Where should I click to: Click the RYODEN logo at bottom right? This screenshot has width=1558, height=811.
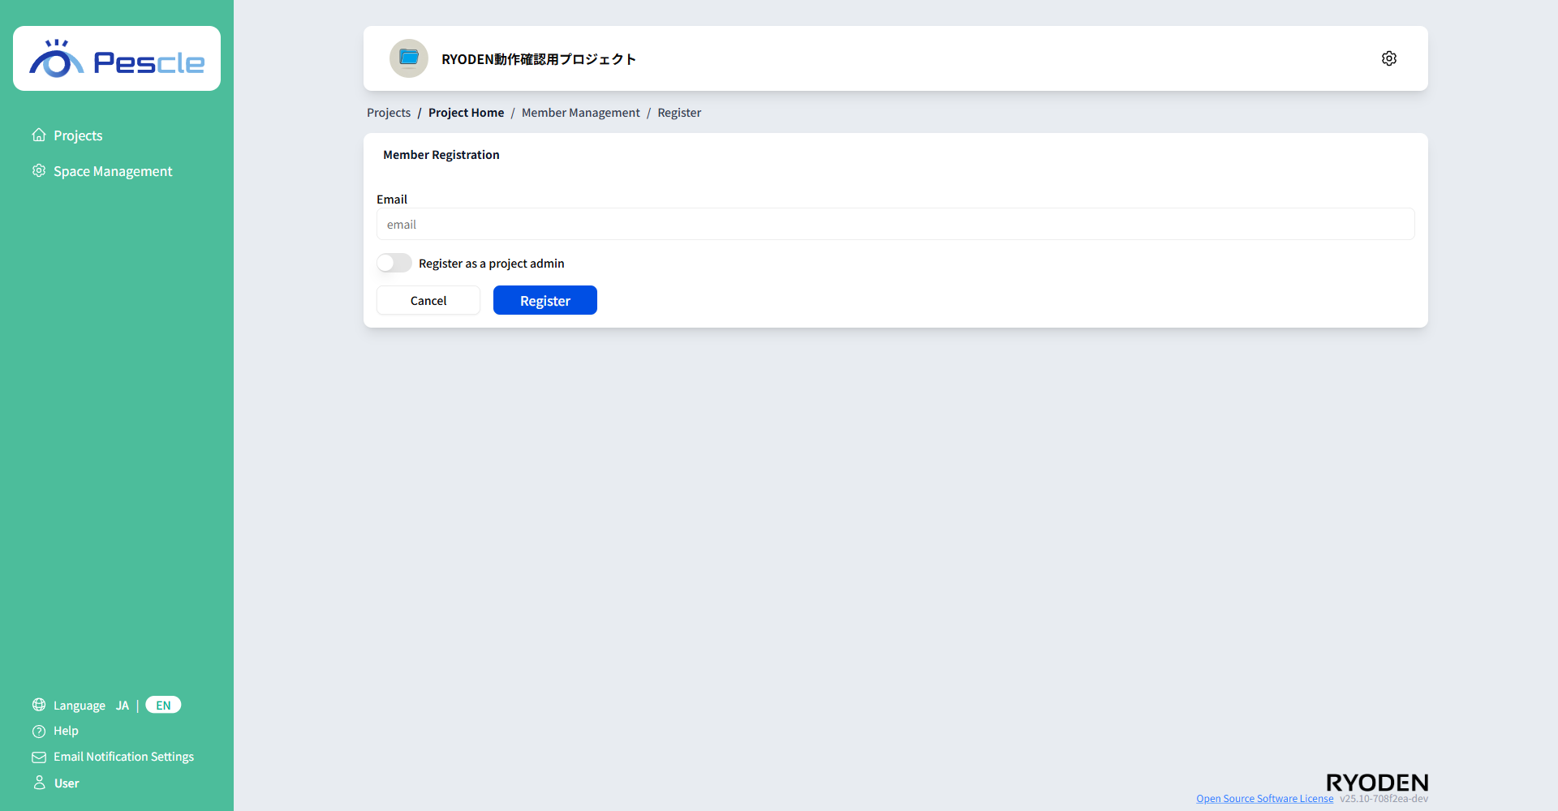(x=1376, y=781)
